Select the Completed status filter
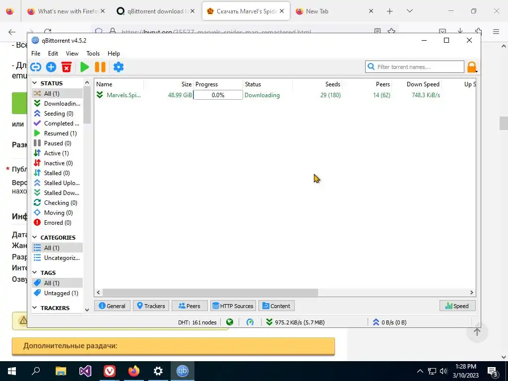The height and width of the screenshot is (381, 508). [x=58, y=124]
